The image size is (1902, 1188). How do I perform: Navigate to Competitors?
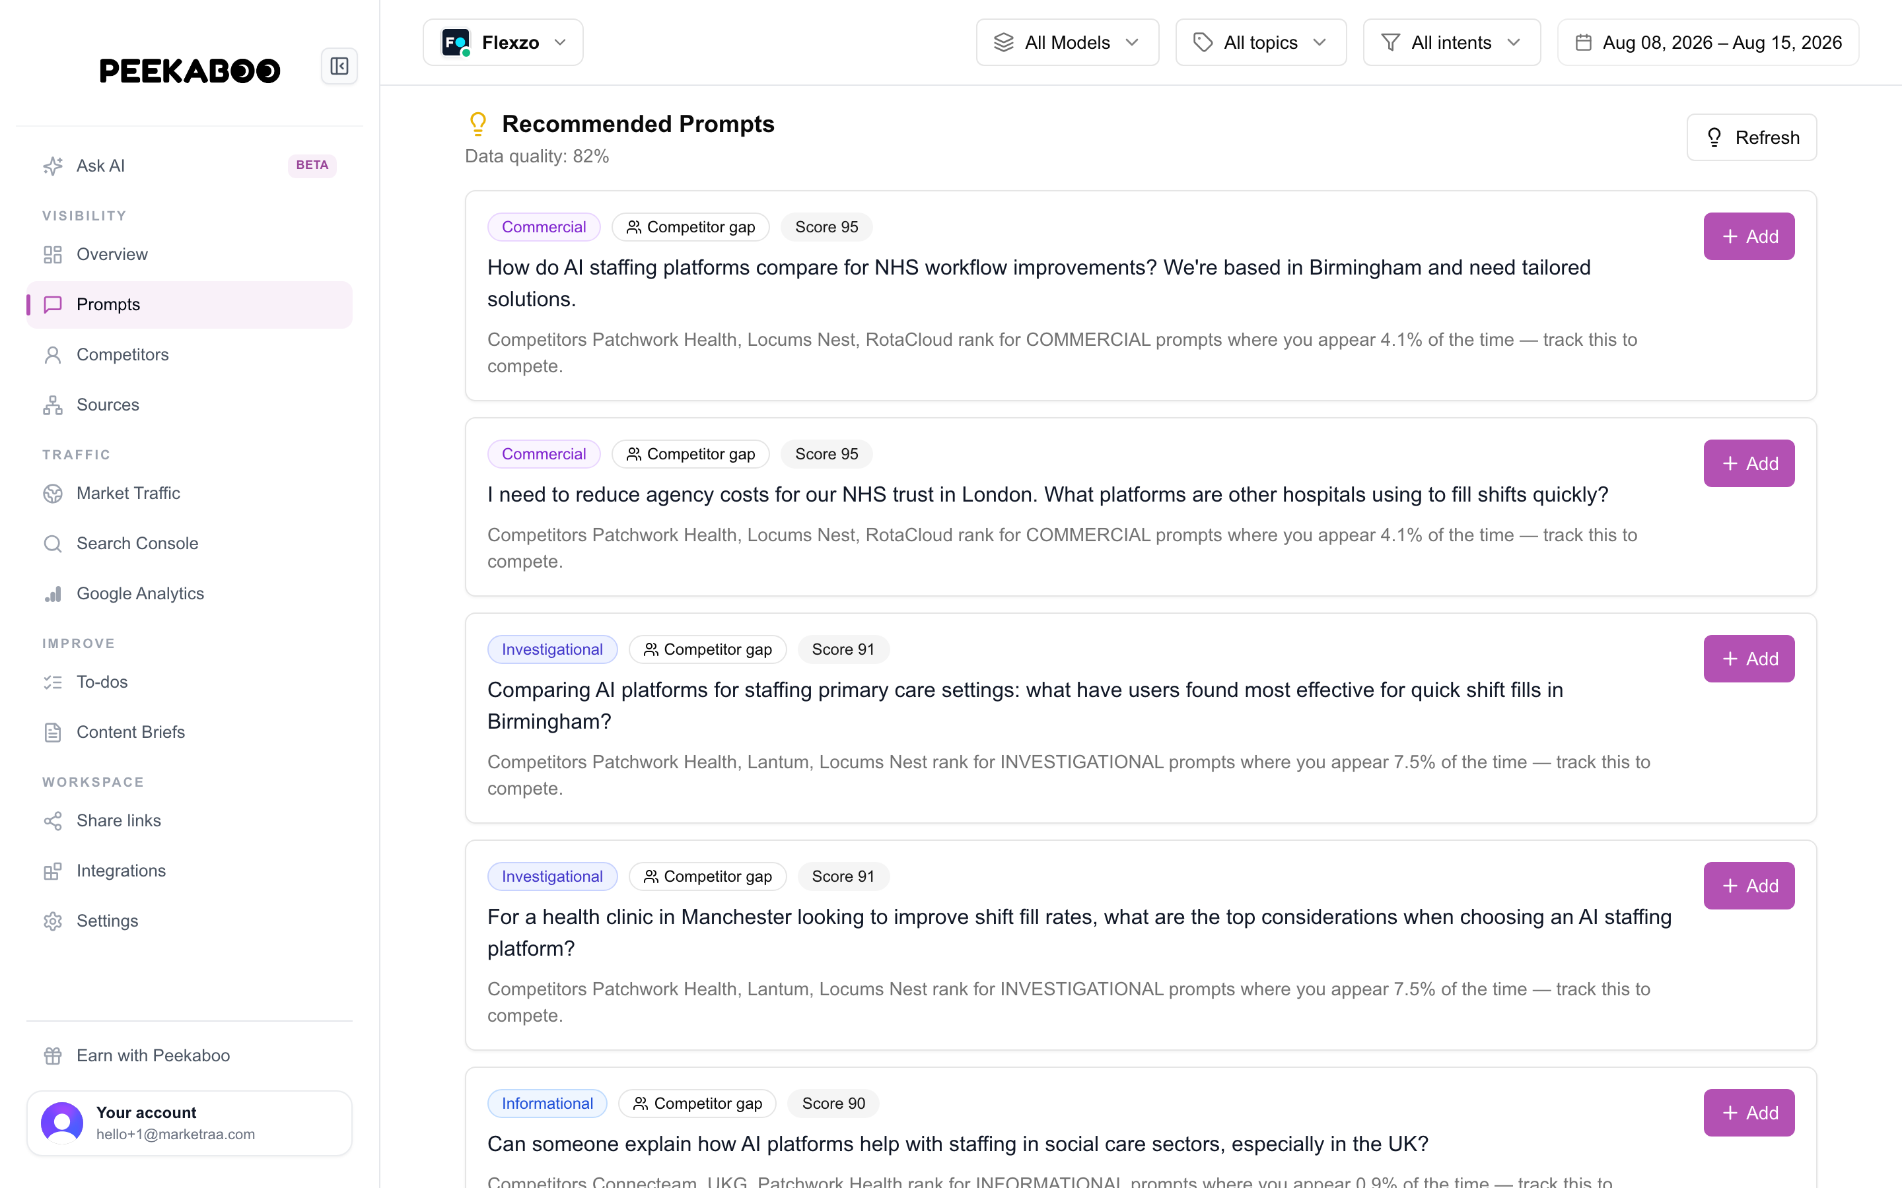(x=190, y=355)
